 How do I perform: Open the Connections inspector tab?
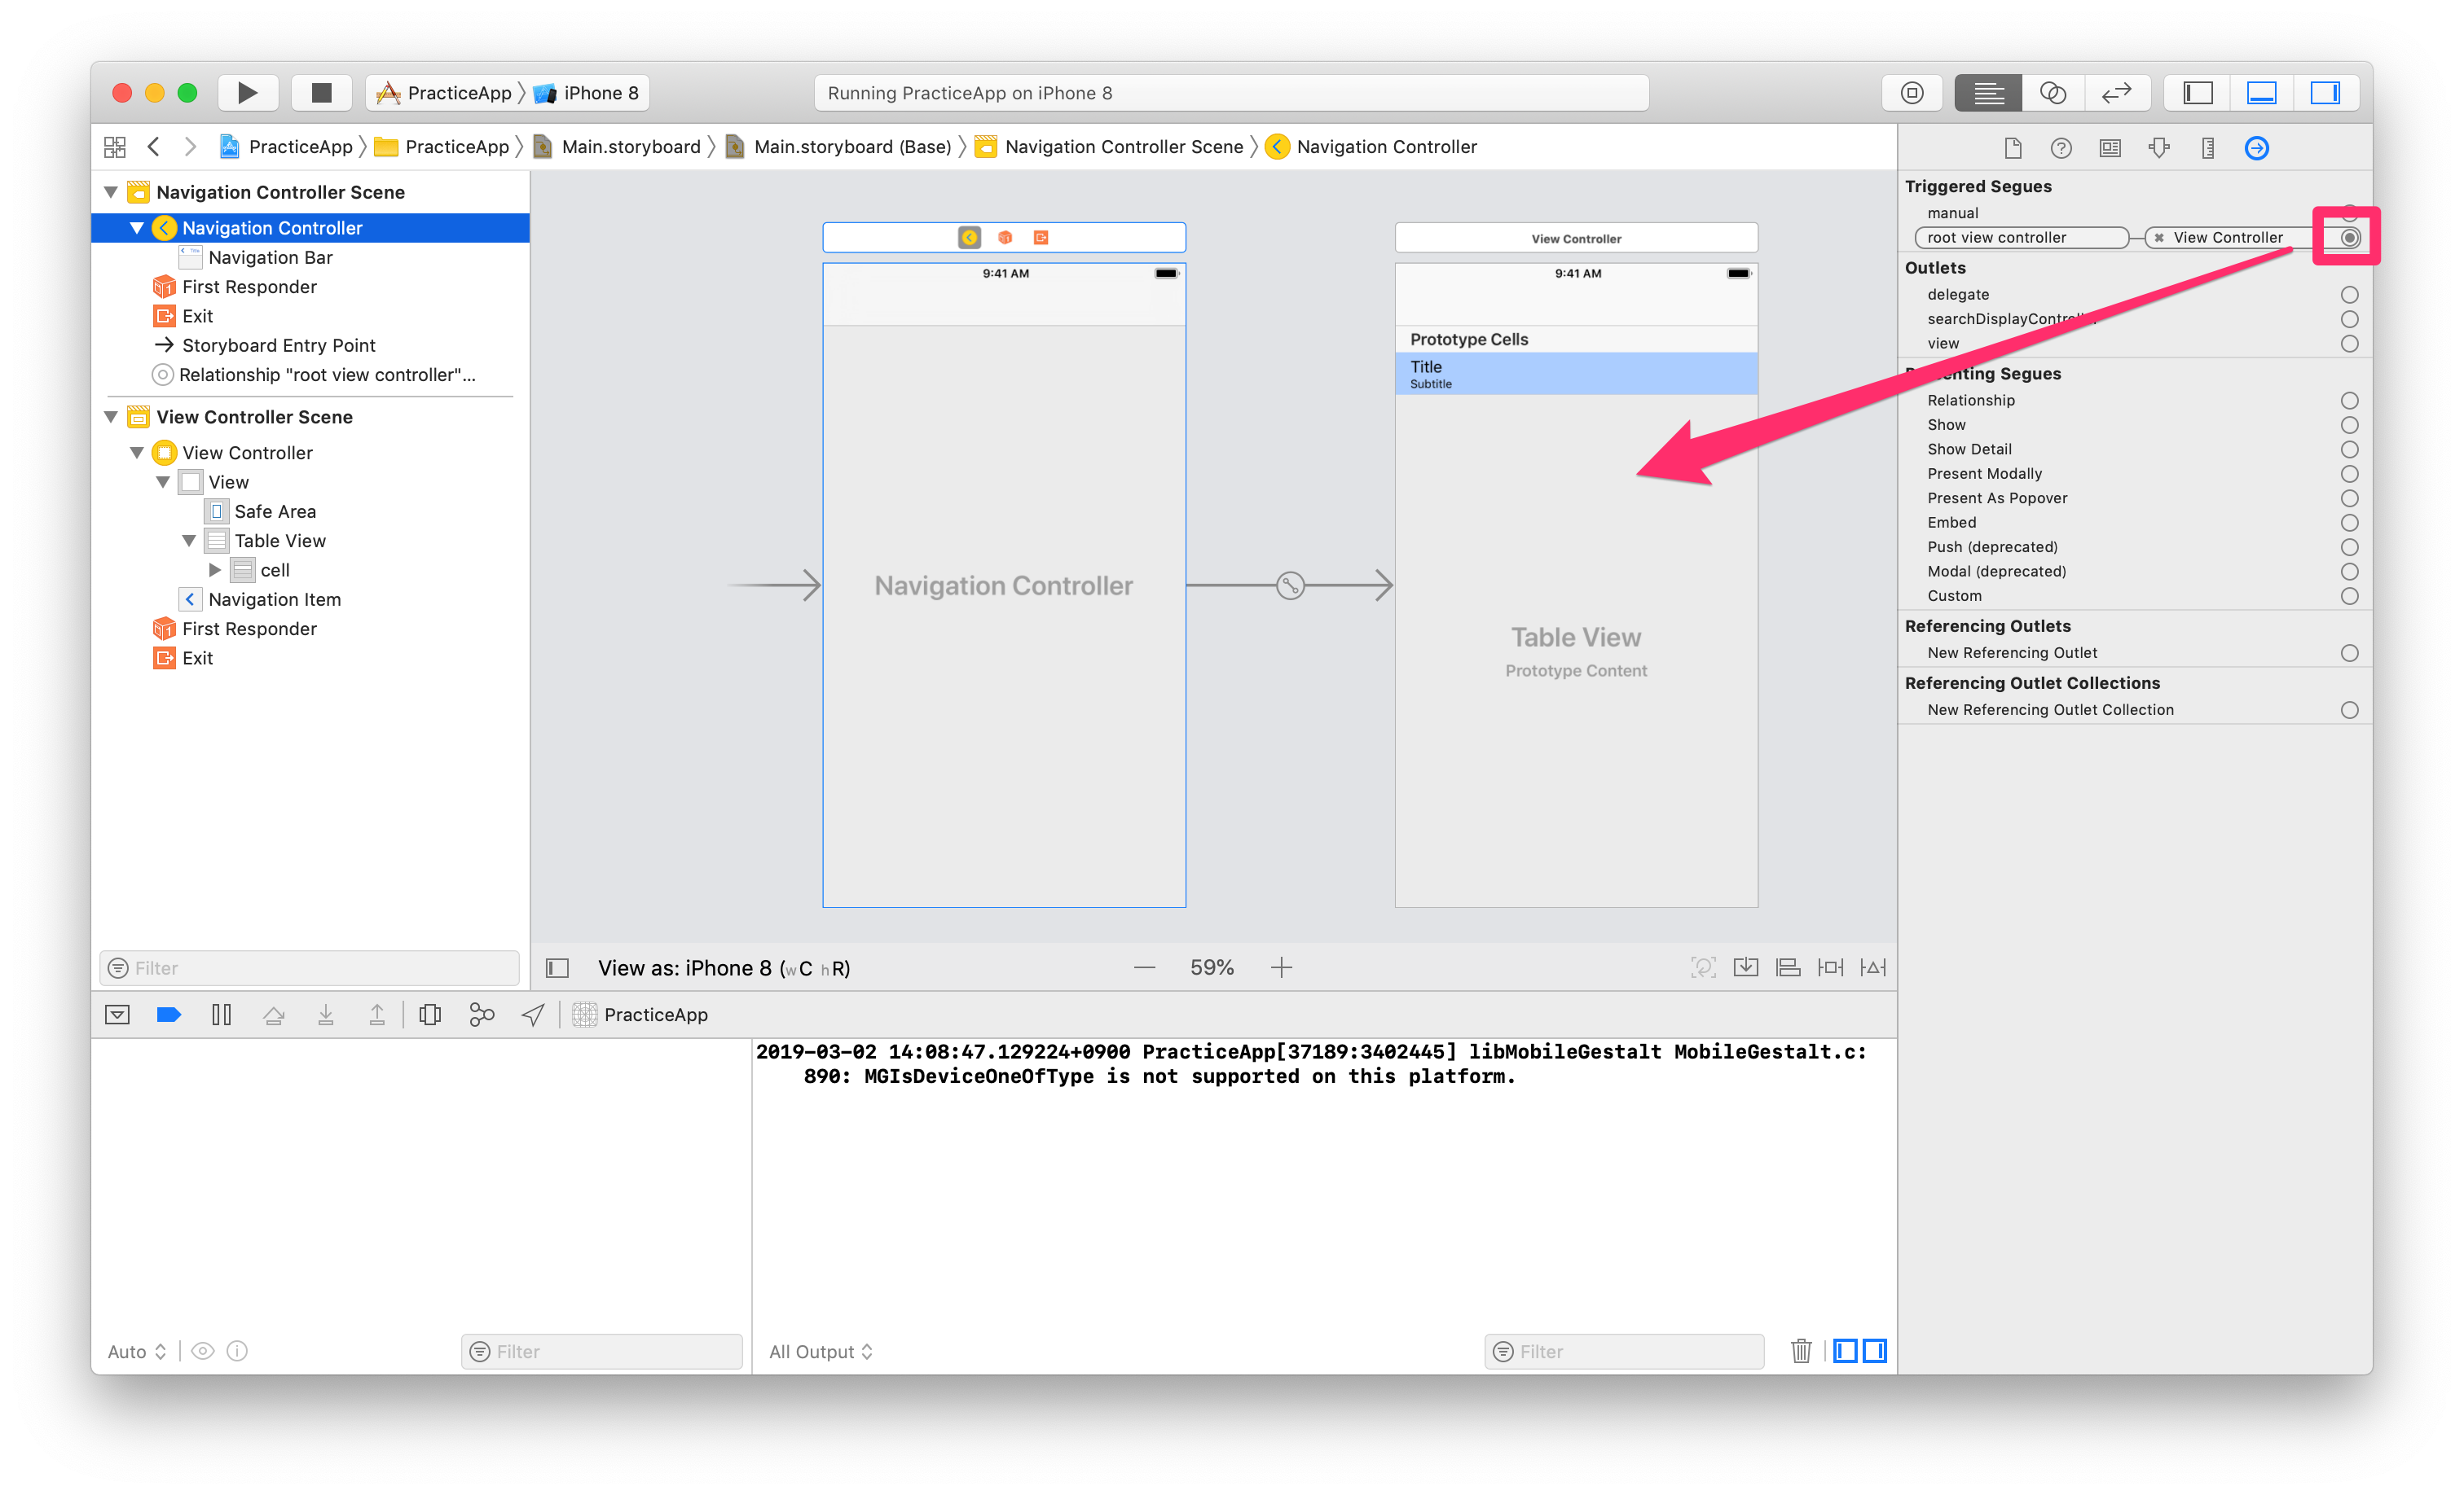pyautogui.click(x=2256, y=148)
